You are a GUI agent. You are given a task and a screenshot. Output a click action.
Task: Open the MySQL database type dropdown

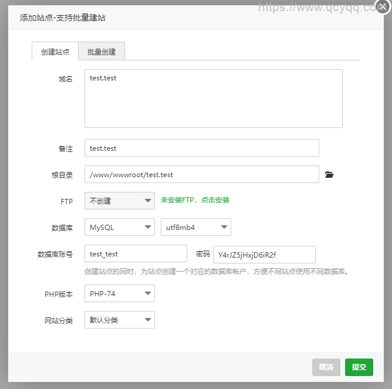click(120, 227)
